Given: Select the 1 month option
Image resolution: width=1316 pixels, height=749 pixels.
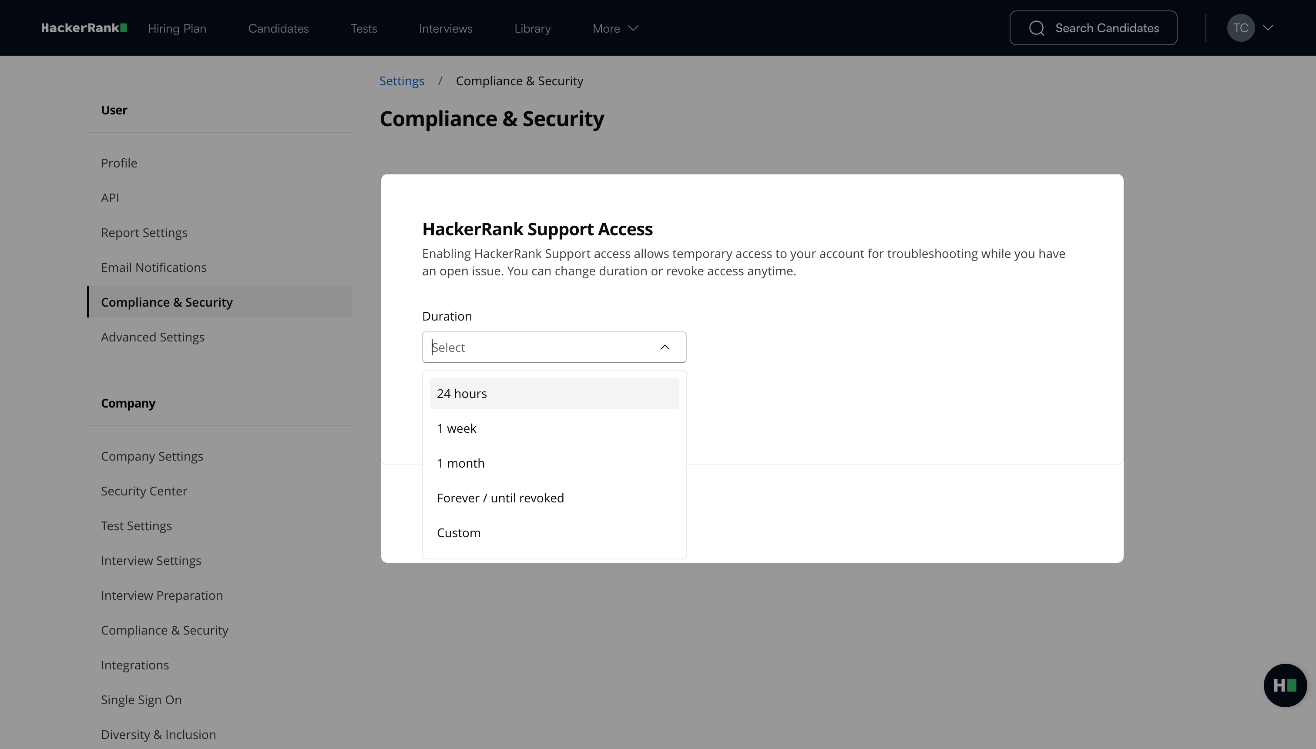Looking at the screenshot, I should tap(554, 463).
